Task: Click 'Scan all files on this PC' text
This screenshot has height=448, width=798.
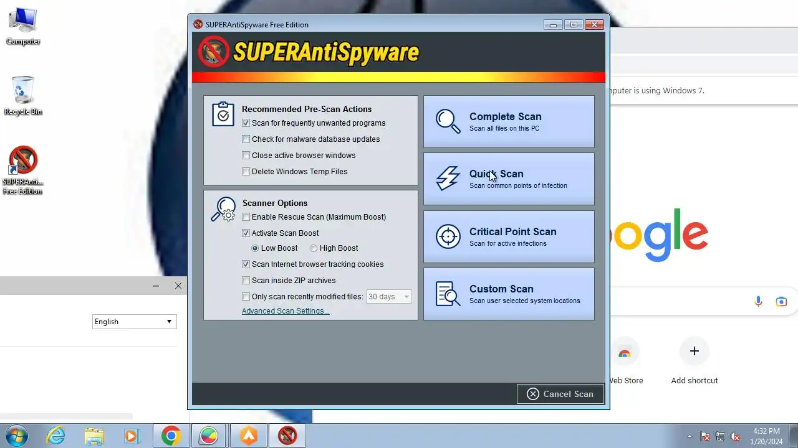Action: click(504, 129)
